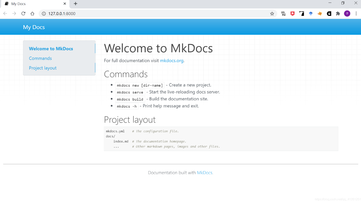Open the black unlocked padlock extension

[329, 14]
